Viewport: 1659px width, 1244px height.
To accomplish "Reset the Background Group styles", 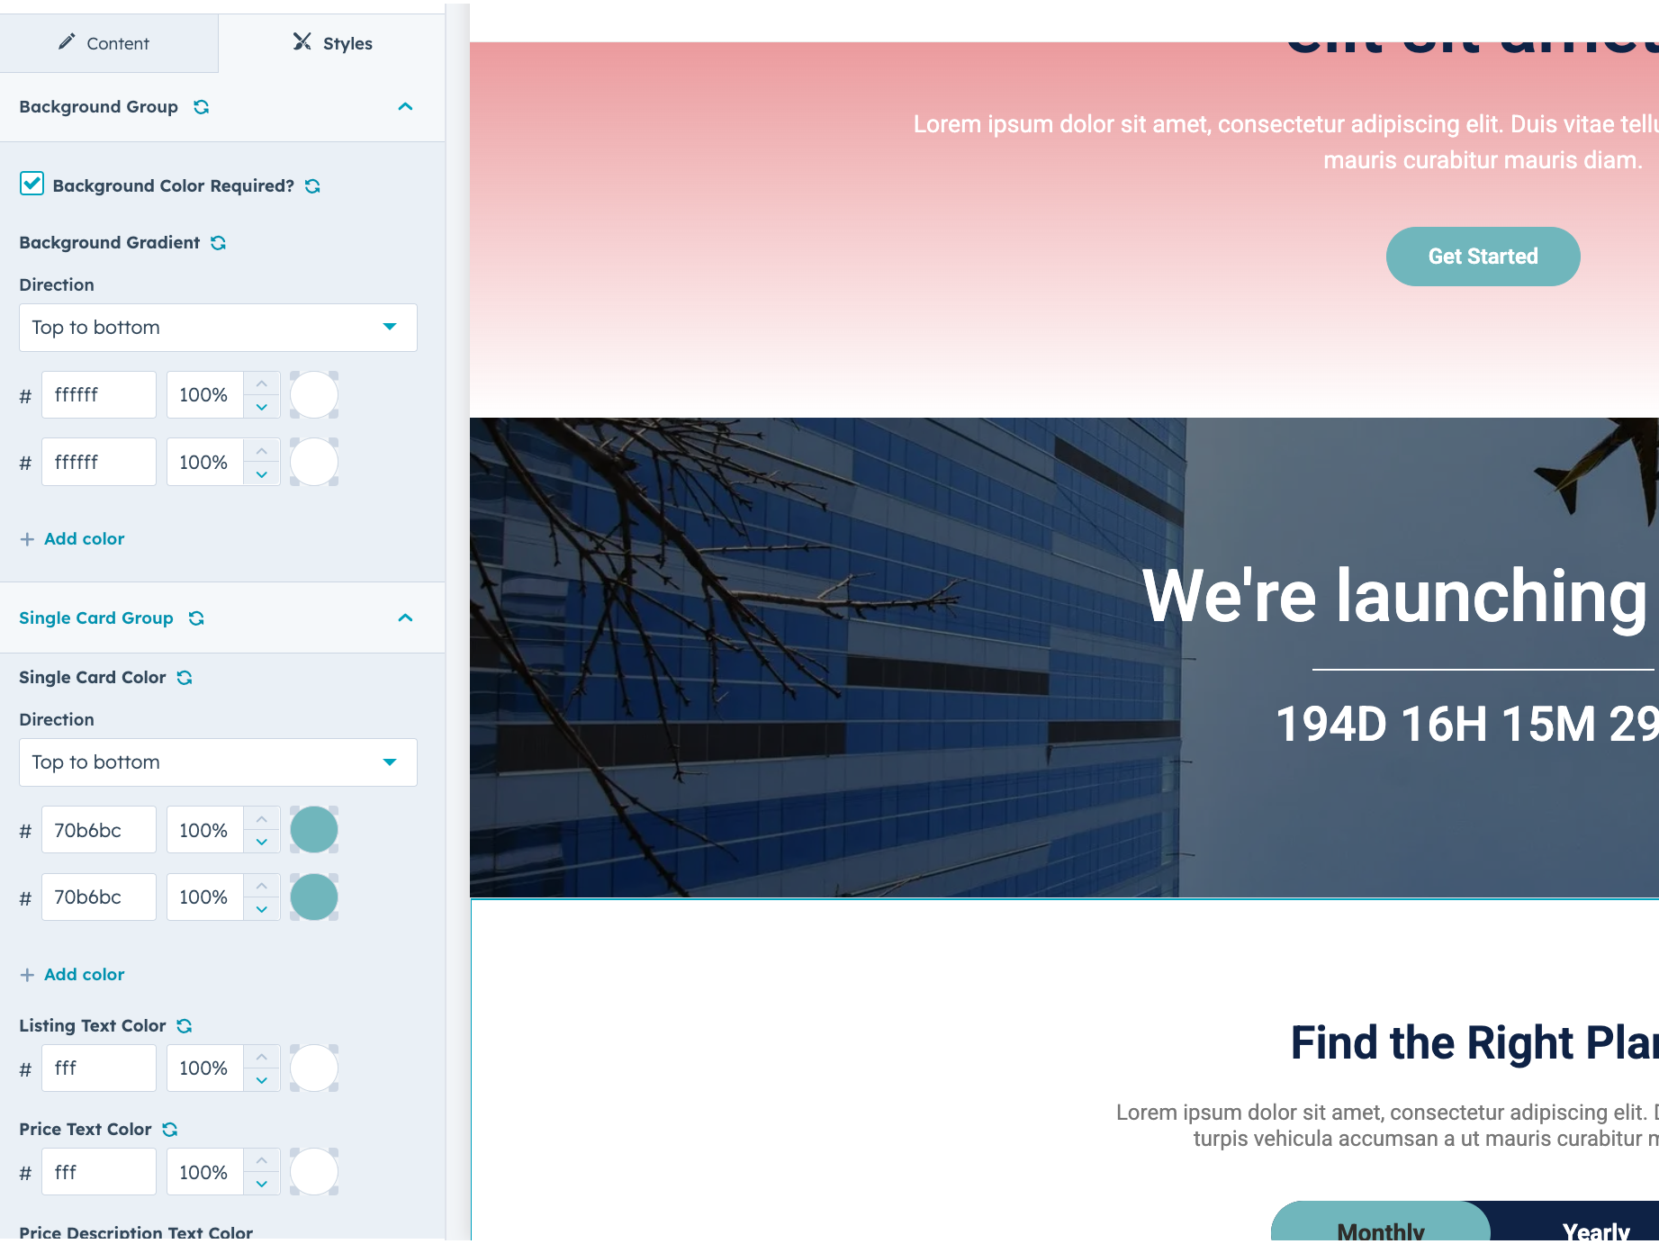I will [203, 106].
